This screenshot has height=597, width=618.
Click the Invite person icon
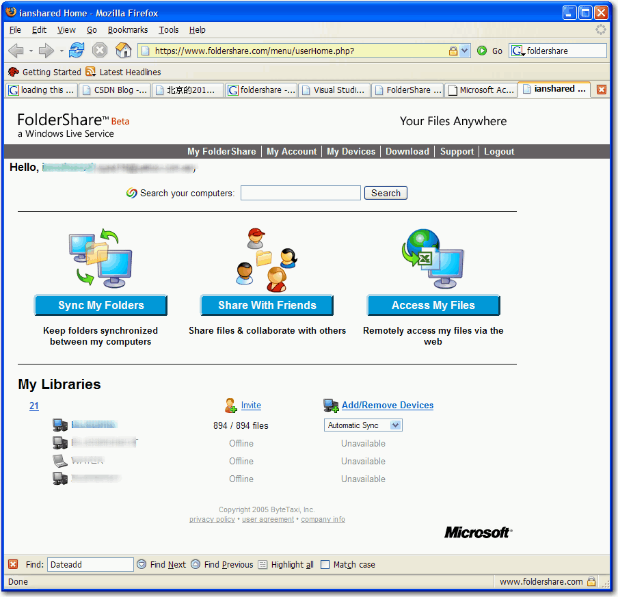[230, 406]
